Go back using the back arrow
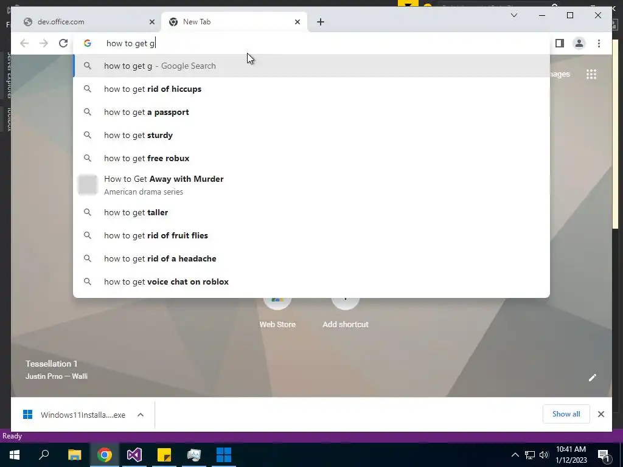The width and height of the screenshot is (623, 467). click(x=24, y=43)
